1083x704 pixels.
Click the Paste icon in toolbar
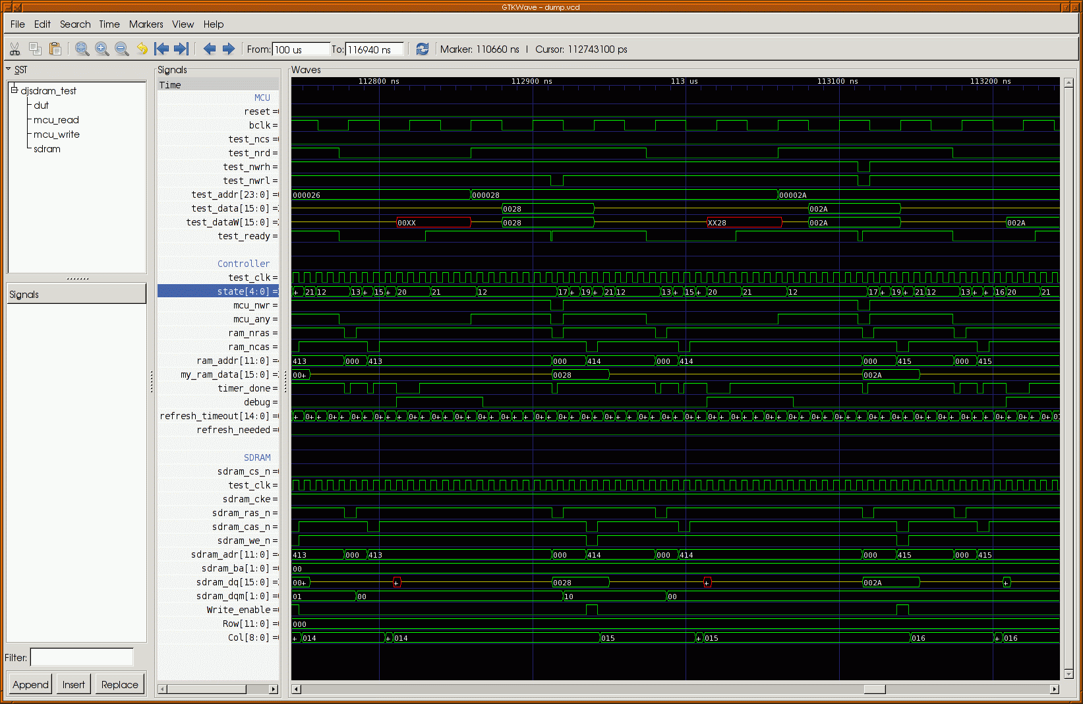(55, 49)
